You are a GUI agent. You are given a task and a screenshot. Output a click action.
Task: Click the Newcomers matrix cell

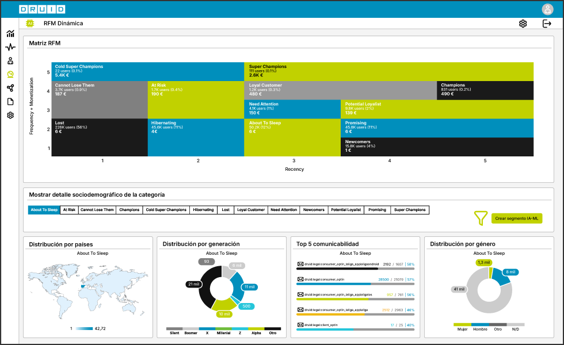(437, 147)
